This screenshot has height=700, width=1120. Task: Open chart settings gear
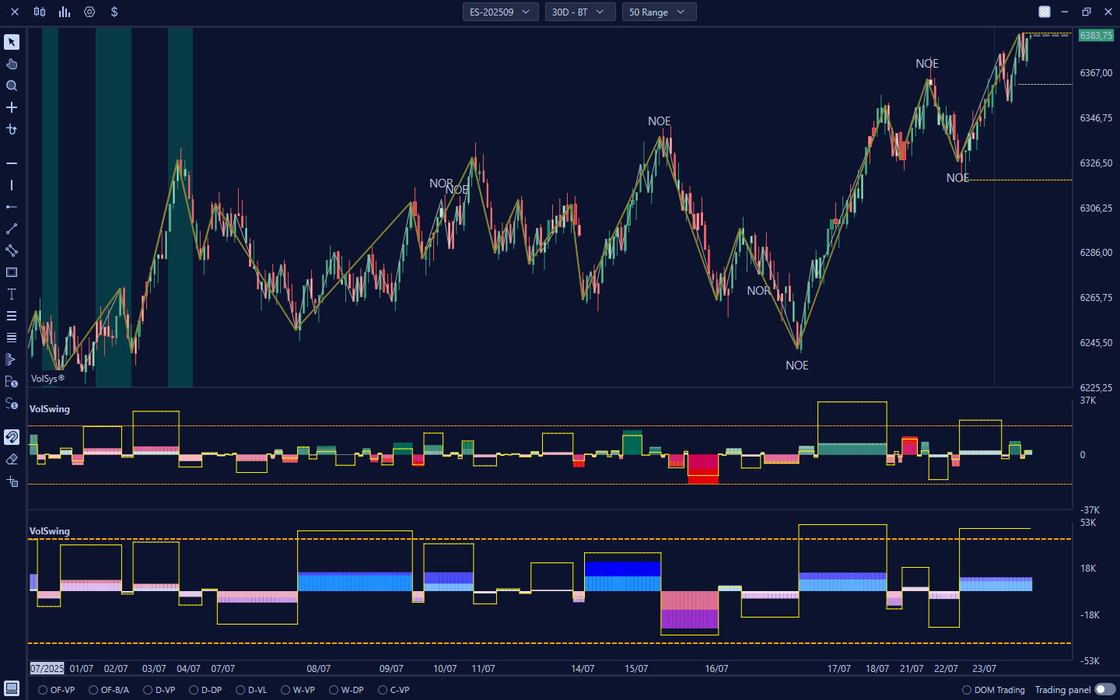pyautogui.click(x=89, y=12)
